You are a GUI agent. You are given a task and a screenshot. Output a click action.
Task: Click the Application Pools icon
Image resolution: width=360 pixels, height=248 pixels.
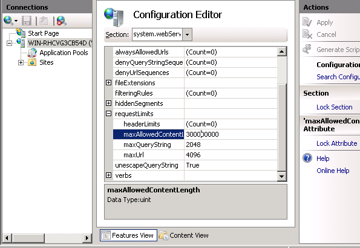[x=33, y=53]
